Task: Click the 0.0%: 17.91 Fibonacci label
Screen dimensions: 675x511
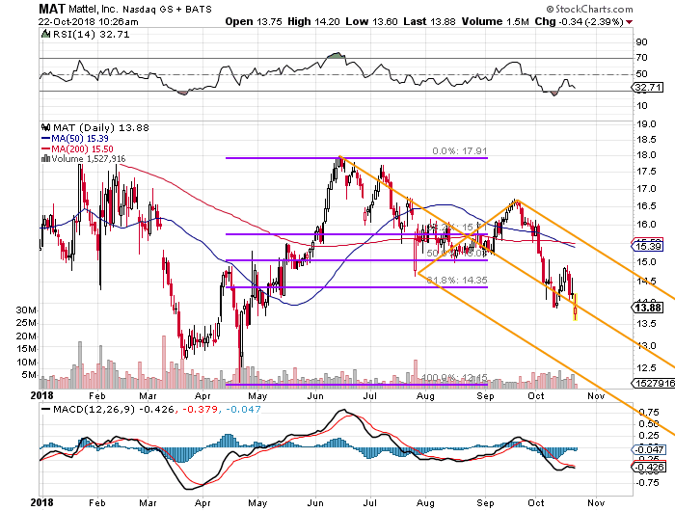Action: pos(459,151)
